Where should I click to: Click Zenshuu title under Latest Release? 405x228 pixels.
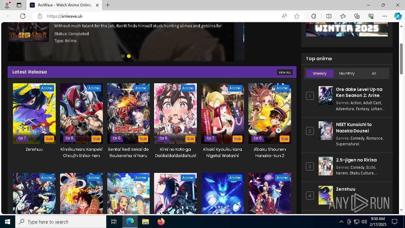pos(34,149)
